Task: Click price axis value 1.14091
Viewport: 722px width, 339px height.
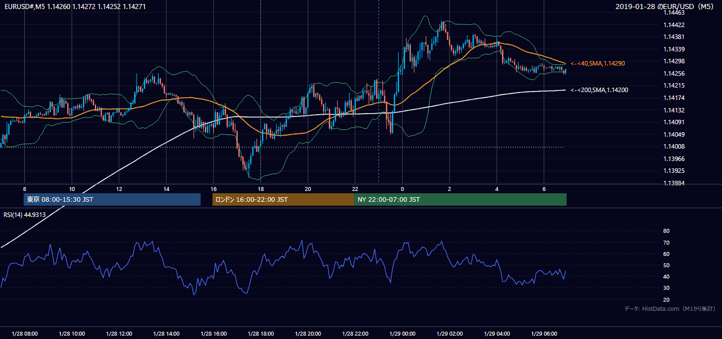Action: coord(673,123)
